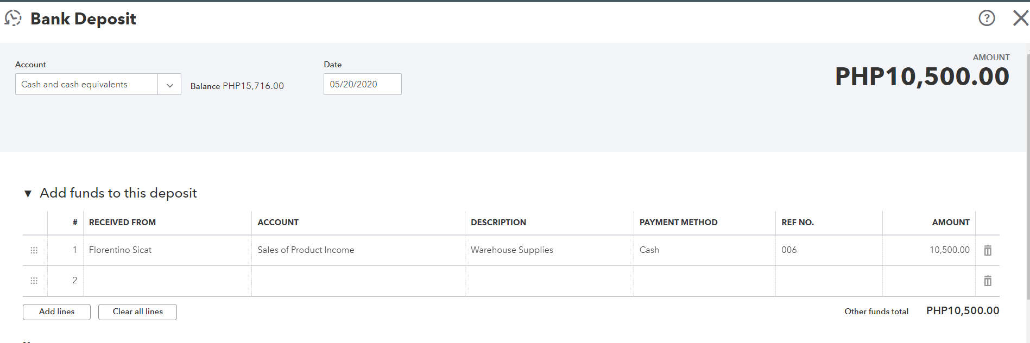This screenshot has height=343, width=1030.
Task: Select the Cash and cash equivalents account field
Action: pos(87,84)
